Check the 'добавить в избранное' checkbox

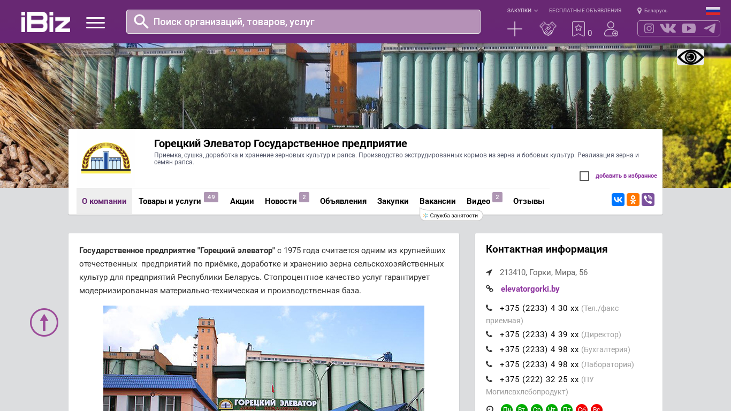(x=584, y=176)
